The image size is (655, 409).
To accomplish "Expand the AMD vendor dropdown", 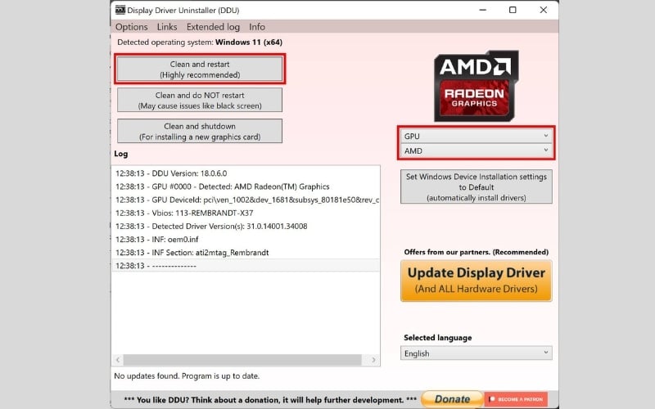I will click(476, 151).
